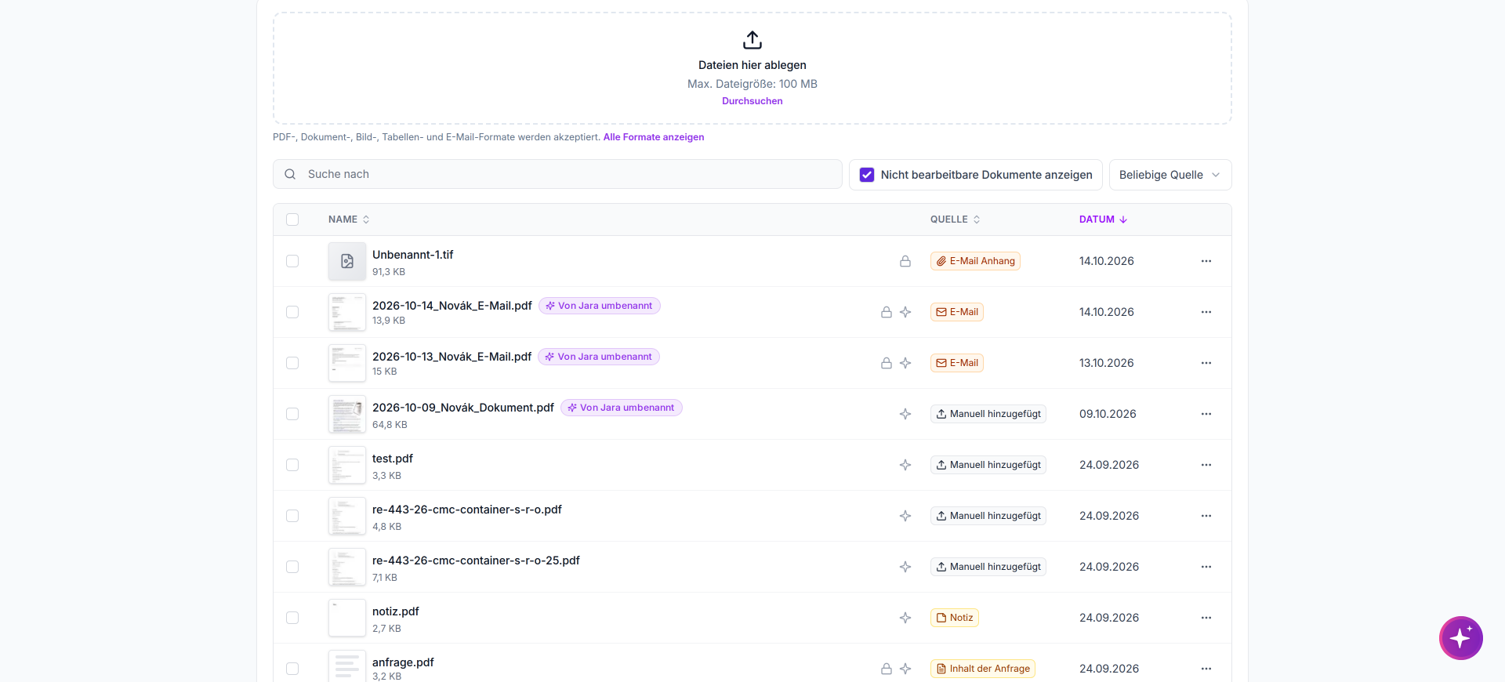Click the E-Mail source tag for 2026-10-14_Novák_E-Mail.pdf
This screenshot has height=682, width=1505.
957,312
